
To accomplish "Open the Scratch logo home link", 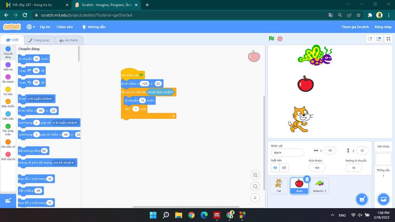I will 12,27.
